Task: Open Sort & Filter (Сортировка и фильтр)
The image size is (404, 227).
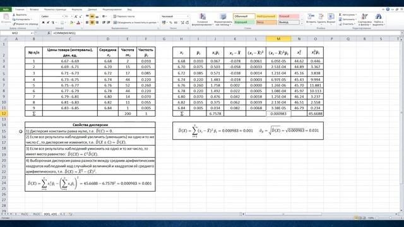Action: point(364,20)
